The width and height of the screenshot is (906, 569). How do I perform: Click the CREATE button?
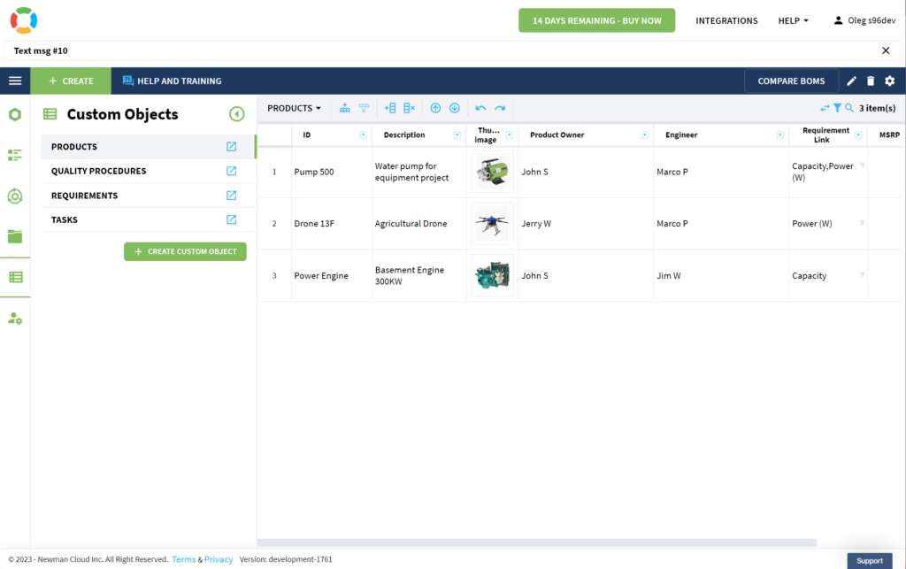[x=71, y=81]
